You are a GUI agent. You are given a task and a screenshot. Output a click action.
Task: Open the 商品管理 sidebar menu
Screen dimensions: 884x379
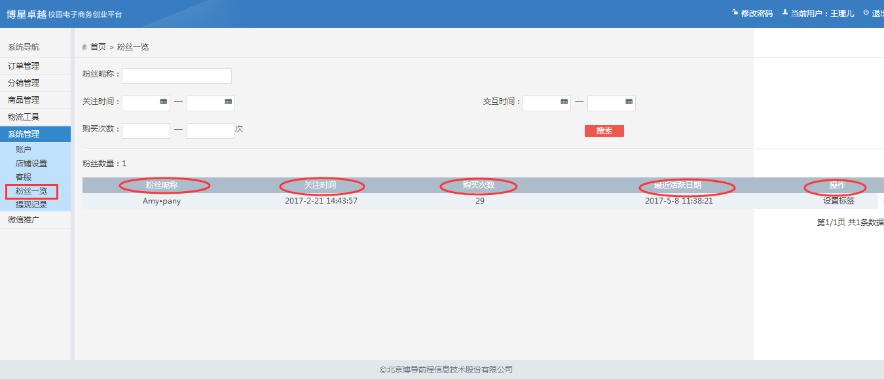24,100
